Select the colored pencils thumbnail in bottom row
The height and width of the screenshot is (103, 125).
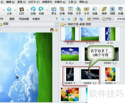click(70, 94)
